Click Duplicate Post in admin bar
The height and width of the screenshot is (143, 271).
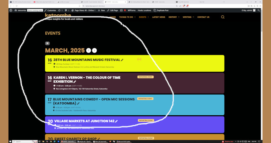click(161, 11)
